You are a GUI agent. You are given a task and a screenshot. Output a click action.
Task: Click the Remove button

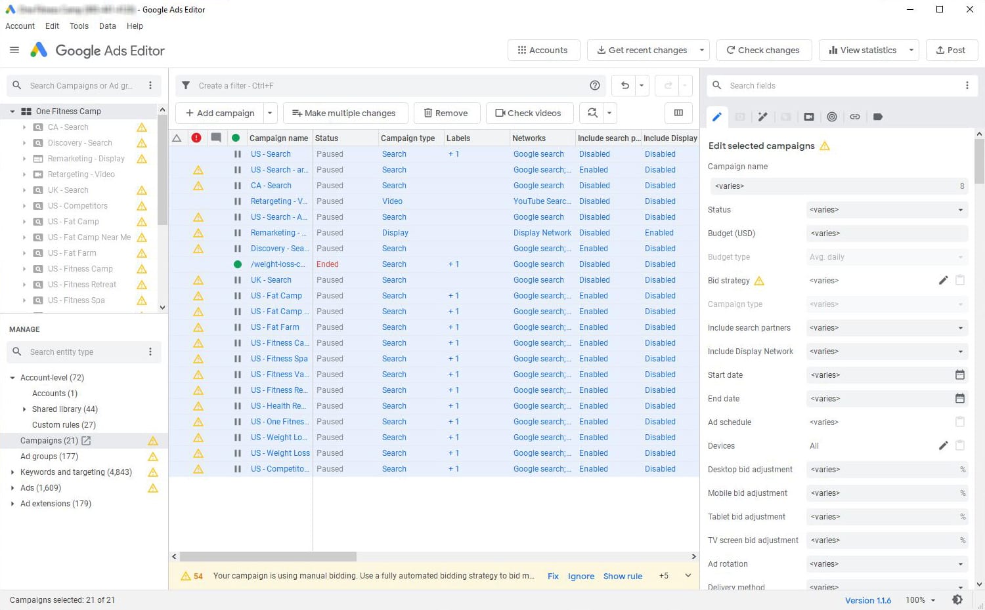[447, 113]
